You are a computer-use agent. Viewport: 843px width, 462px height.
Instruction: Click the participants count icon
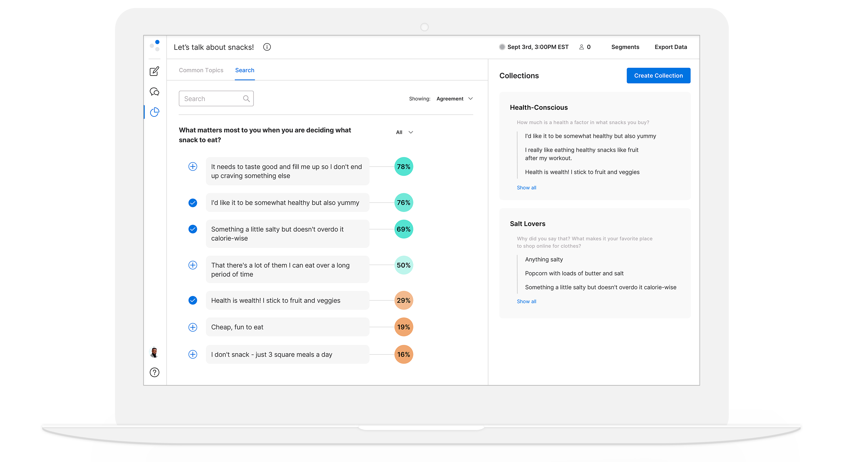(x=581, y=47)
